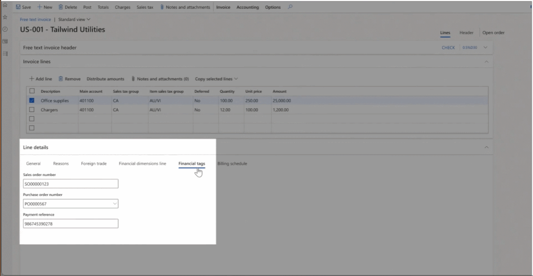Follow the Free text invoice breadcrumb link

pos(36,19)
